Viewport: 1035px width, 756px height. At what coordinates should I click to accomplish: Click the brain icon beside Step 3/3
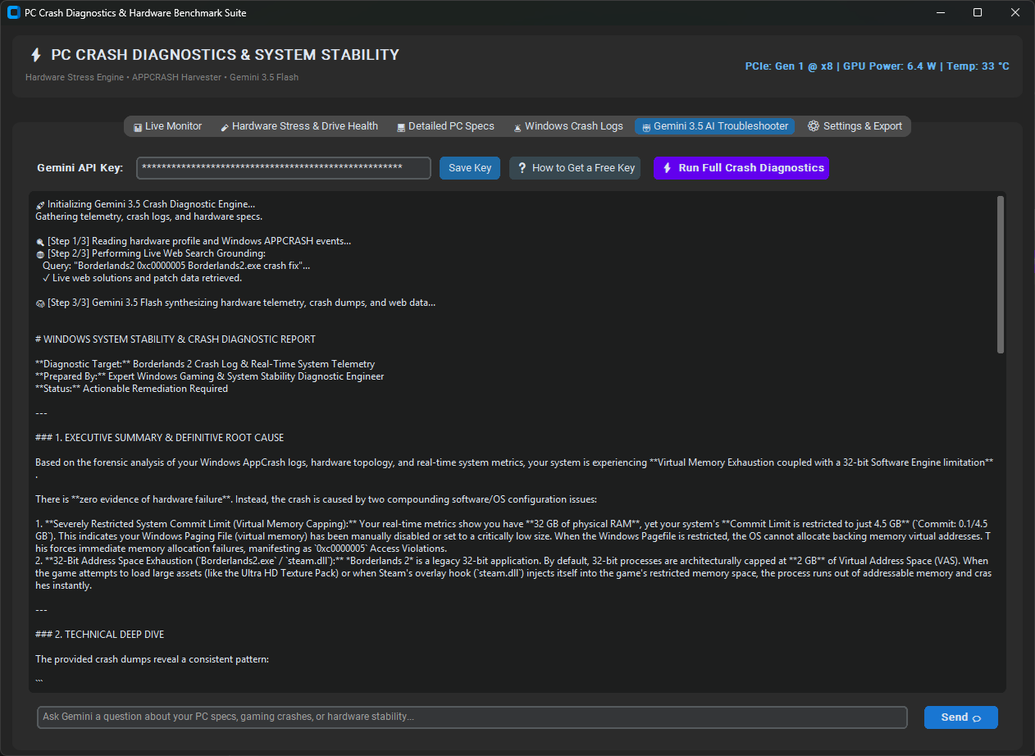coord(40,303)
